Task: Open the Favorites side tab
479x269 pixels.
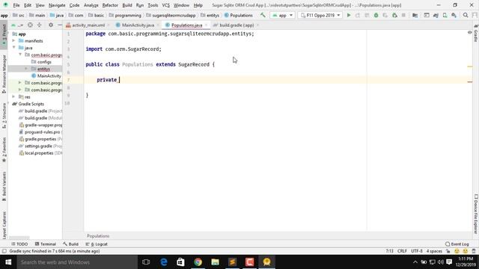Action: click(4, 149)
